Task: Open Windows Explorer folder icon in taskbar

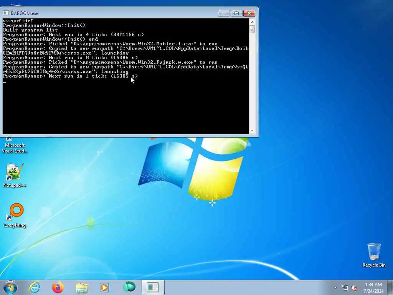Action: point(82,287)
